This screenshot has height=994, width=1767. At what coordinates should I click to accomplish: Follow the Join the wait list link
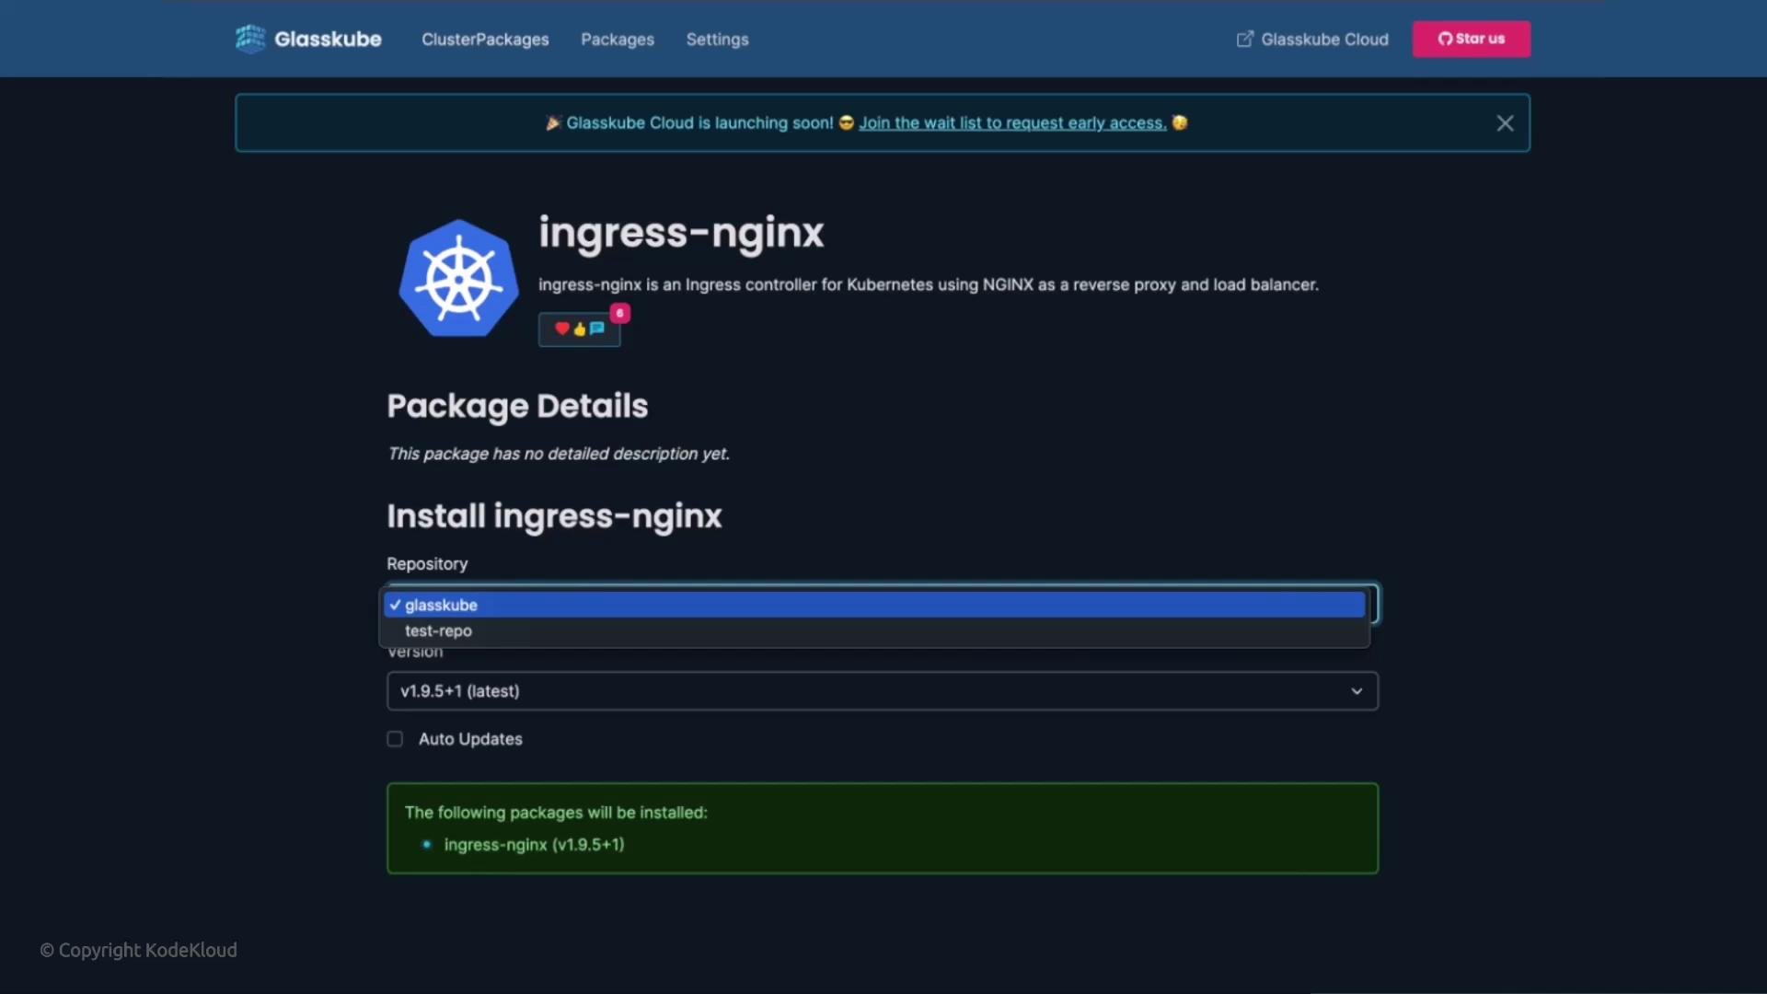(1012, 123)
